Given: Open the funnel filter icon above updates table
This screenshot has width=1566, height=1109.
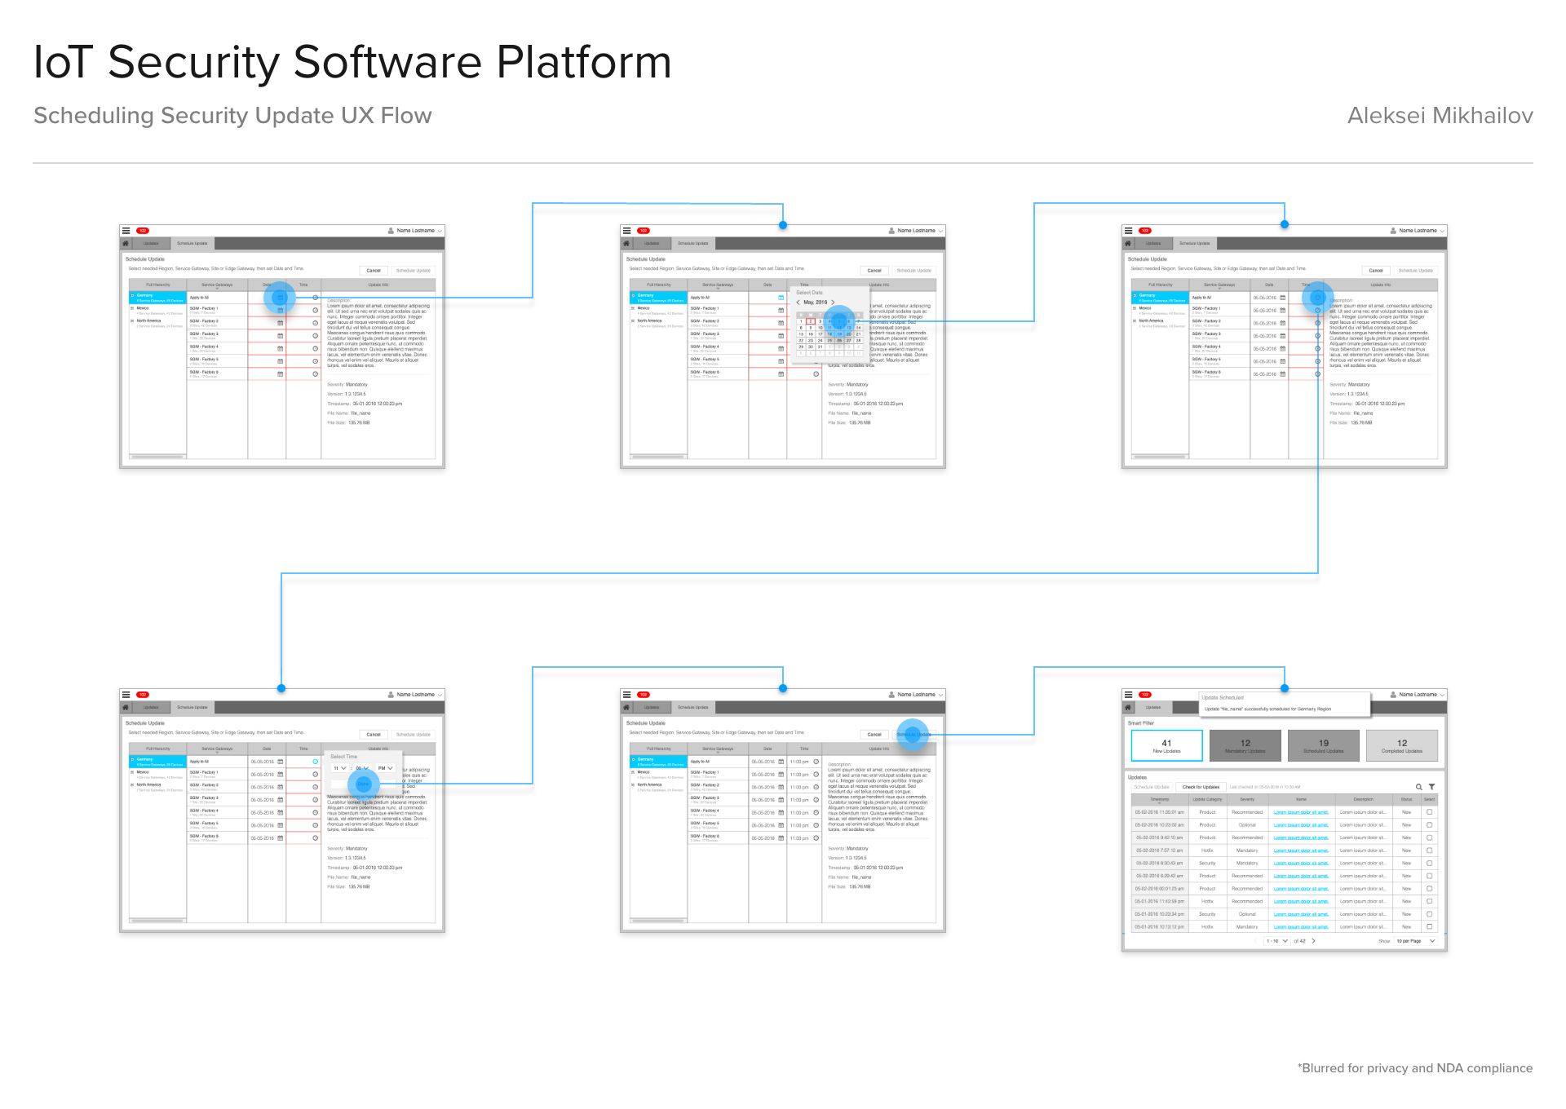Looking at the screenshot, I should pyautogui.click(x=1431, y=787).
